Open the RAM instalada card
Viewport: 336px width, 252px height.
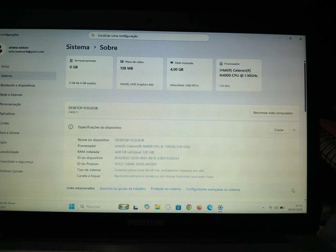click(190, 75)
